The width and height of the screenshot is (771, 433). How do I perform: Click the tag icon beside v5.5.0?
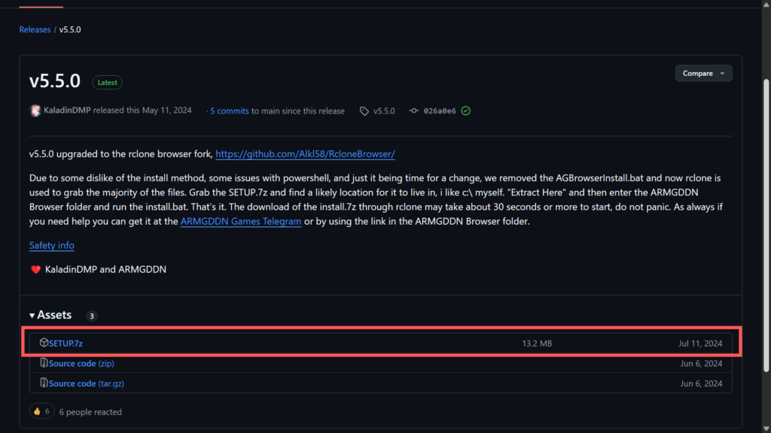365,111
